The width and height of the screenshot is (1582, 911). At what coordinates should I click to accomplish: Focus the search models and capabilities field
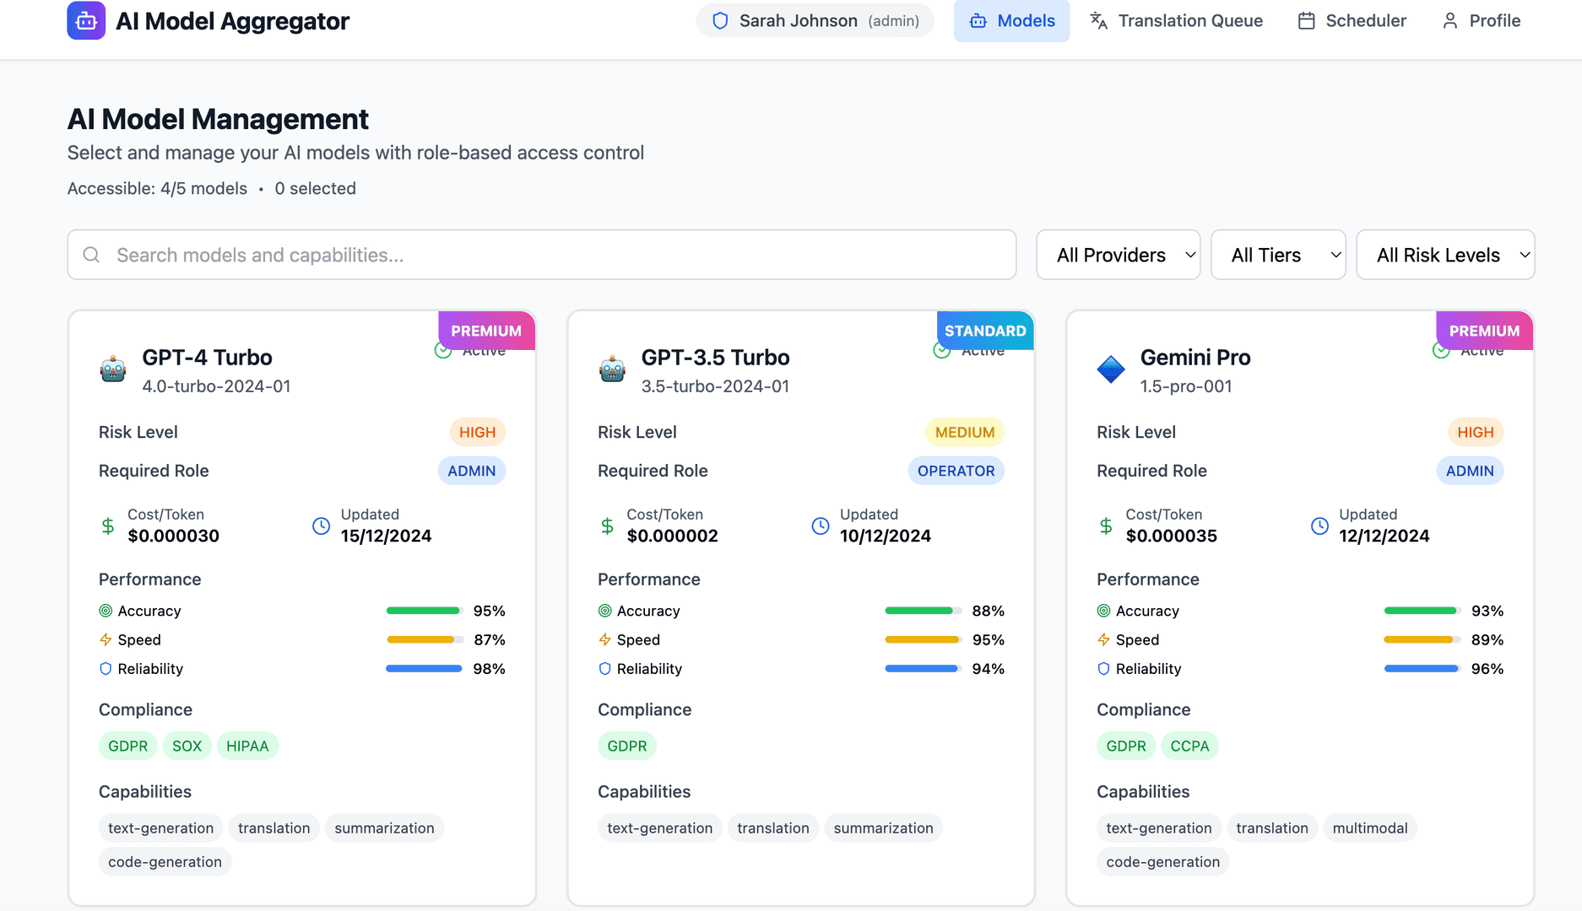tap(542, 255)
